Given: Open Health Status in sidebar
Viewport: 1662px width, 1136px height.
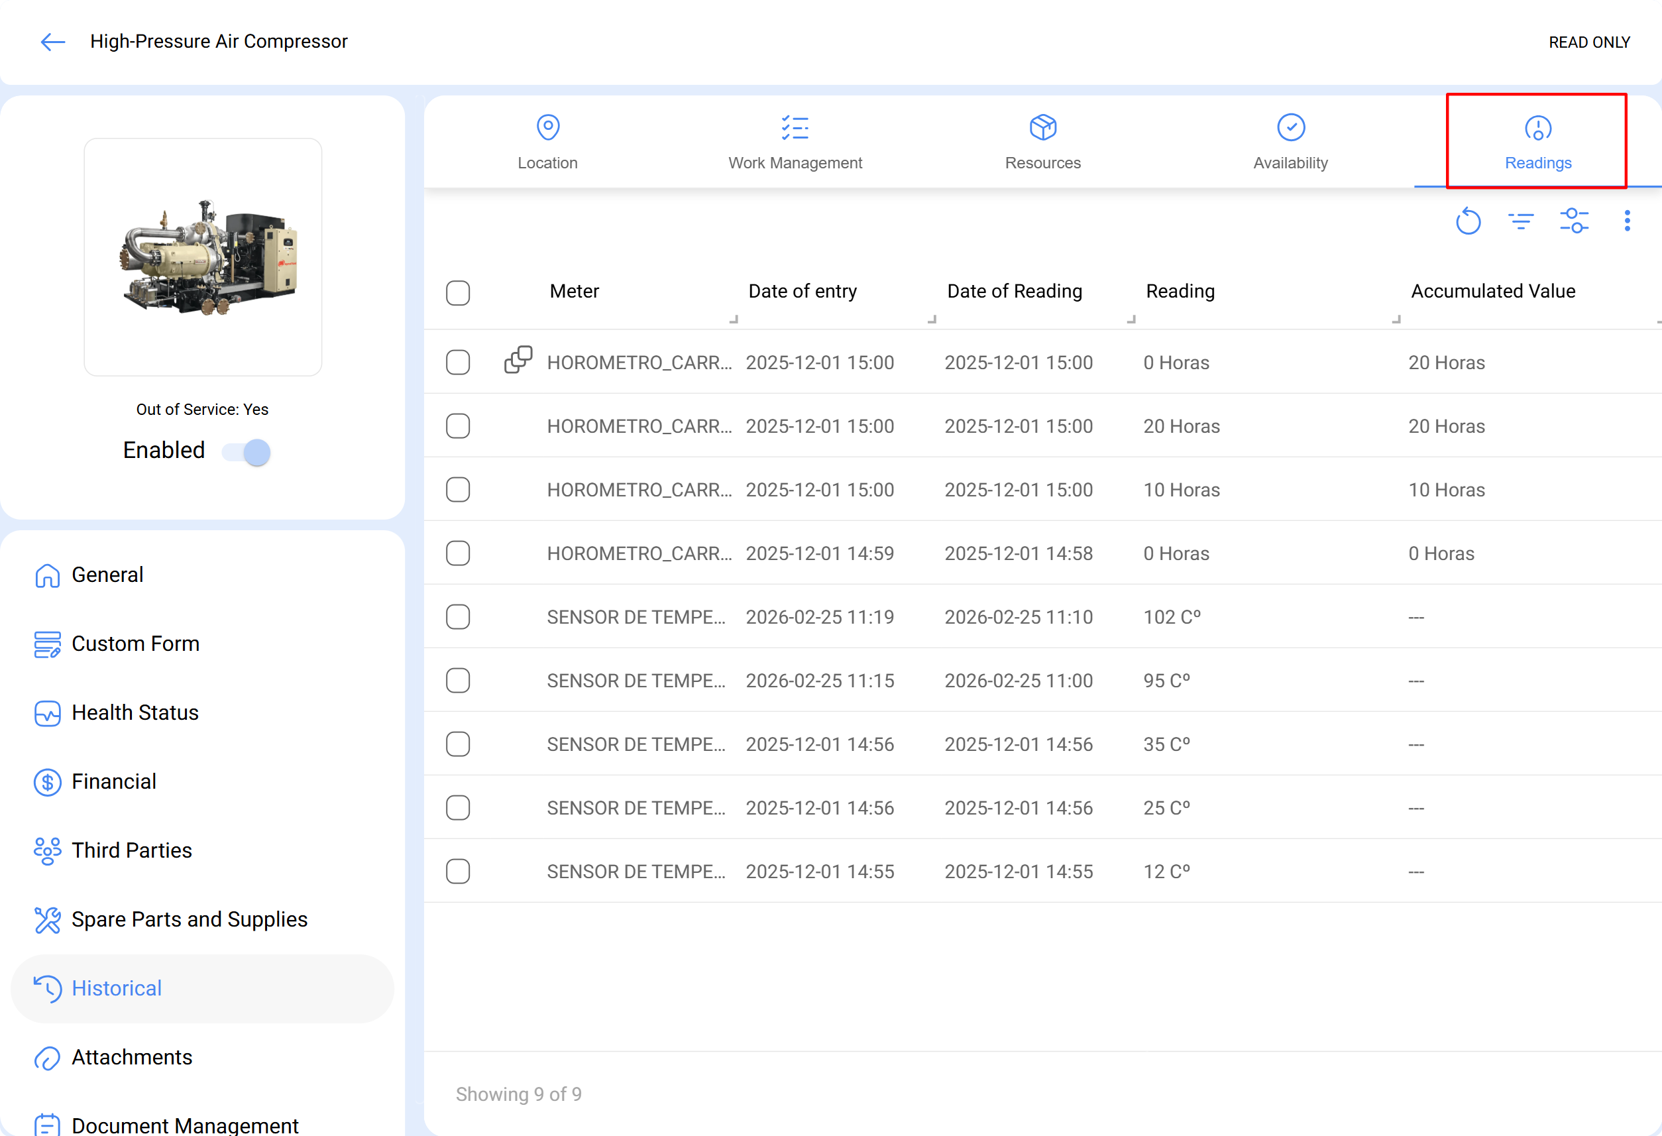Looking at the screenshot, I should 135,712.
